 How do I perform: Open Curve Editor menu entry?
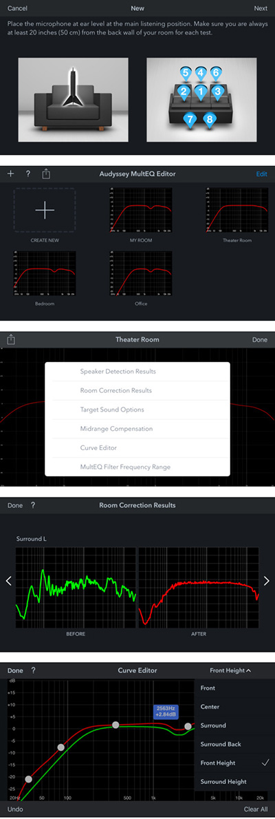(137, 448)
